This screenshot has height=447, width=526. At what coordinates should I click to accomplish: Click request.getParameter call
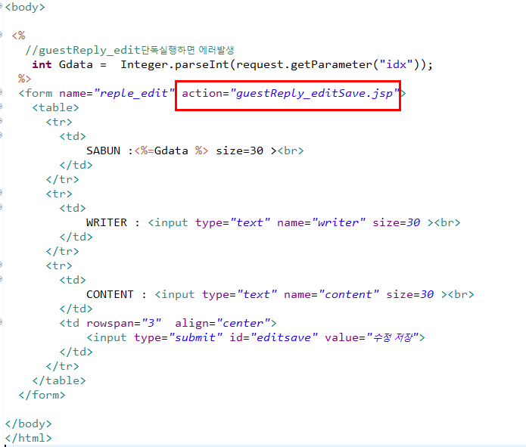coord(304,64)
